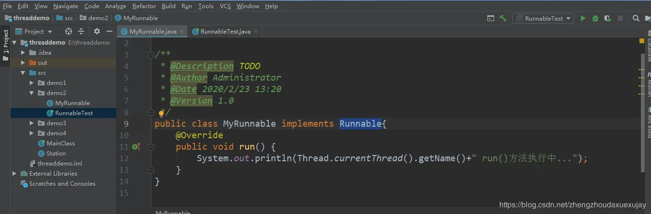Open the Project view type dropdown
This screenshot has height=214, width=651.
click(34, 31)
